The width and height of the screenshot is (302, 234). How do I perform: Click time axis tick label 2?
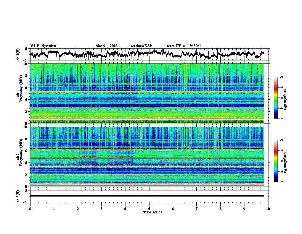pos(78,209)
